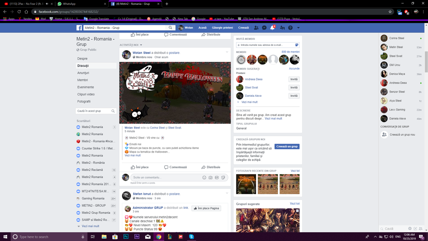Screen dimensions: 428x241
Task: Open Messenger from the top navigation bar
Action: [264, 28]
